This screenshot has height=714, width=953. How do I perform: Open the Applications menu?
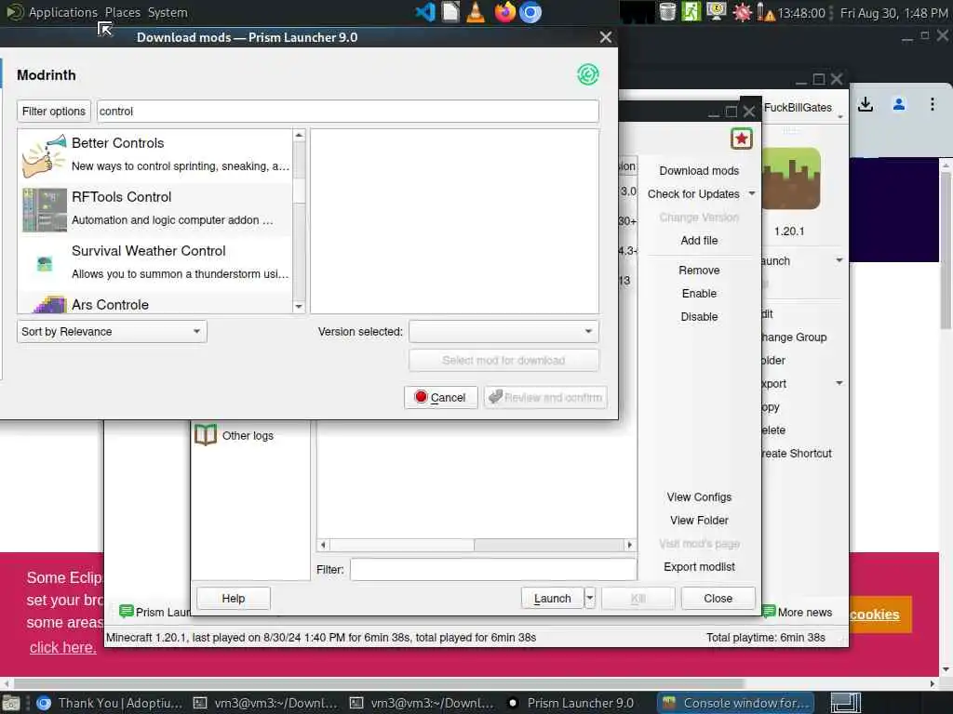click(x=62, y=12)
